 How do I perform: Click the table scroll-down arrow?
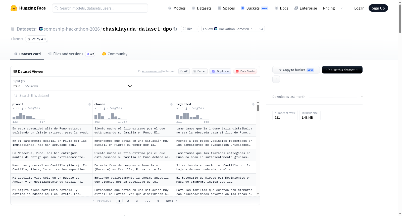point(258,194)
